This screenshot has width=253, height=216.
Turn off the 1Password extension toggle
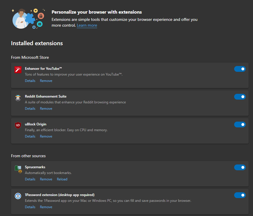[x=240, y=195]
